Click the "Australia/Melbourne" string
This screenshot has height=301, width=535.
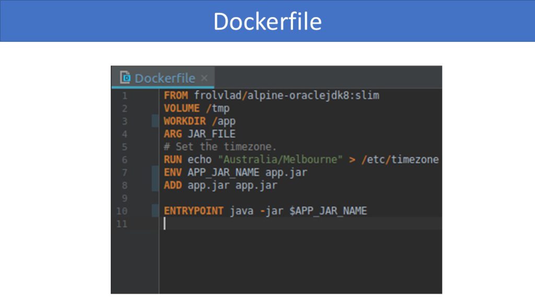coord(280,159)
